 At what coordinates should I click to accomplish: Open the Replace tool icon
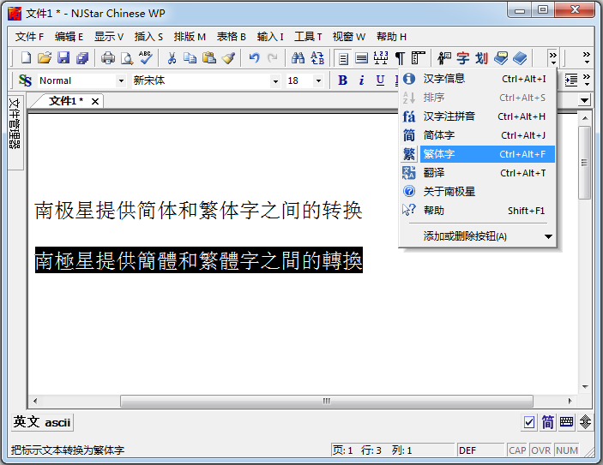317,58
